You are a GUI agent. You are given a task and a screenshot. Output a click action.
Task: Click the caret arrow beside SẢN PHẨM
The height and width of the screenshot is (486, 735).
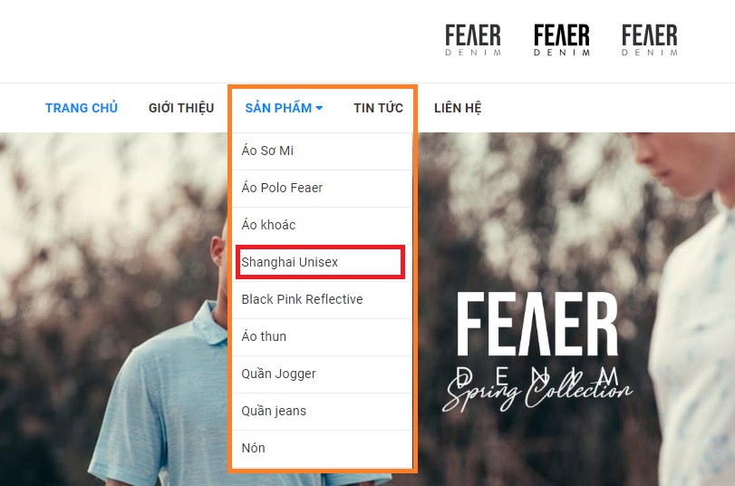tap(319, 108)
